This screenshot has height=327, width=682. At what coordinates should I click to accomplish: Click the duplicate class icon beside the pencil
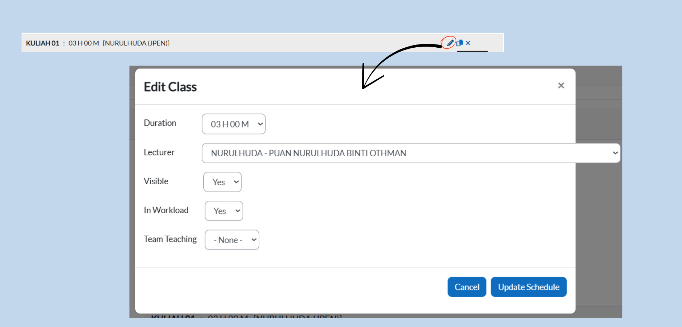point(460,43)
